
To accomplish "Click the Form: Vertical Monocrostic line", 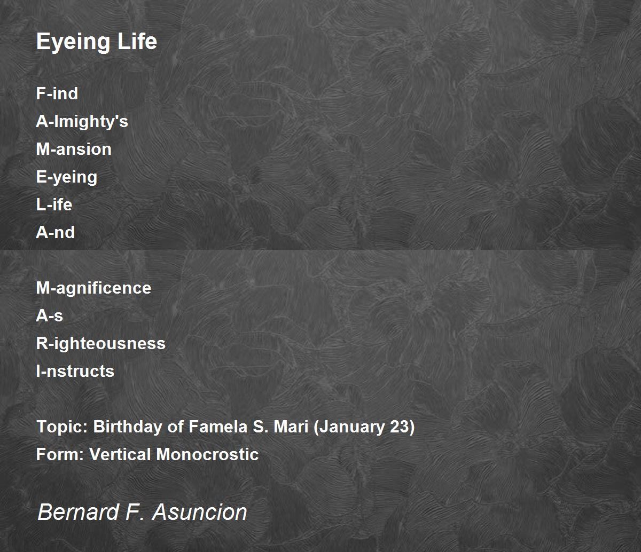I will (x=147, y=454).
